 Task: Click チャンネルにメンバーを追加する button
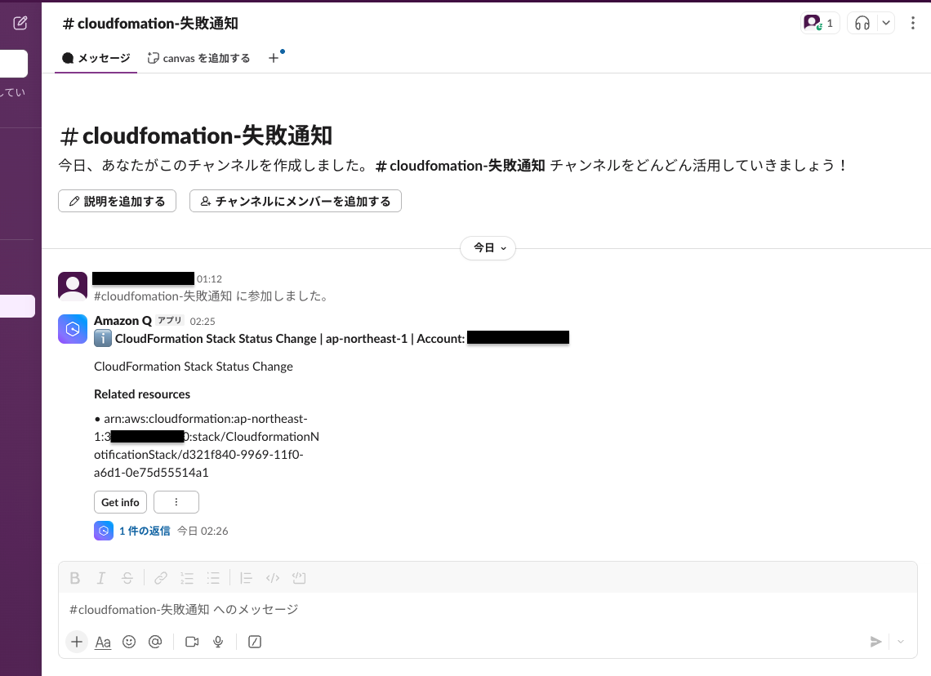(295, 201)
